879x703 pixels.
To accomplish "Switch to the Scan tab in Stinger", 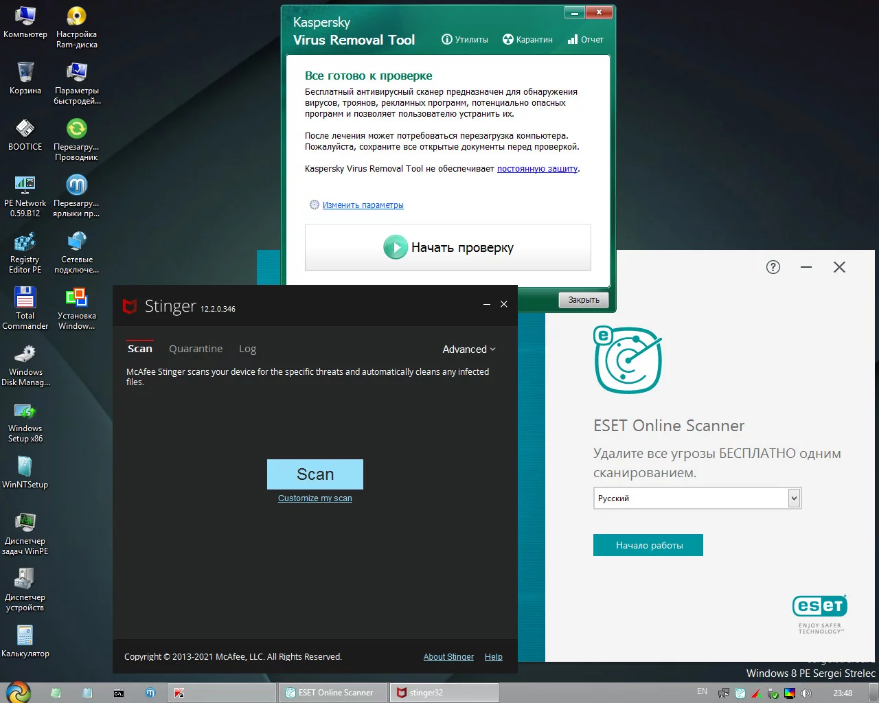I will coord(140,349).
